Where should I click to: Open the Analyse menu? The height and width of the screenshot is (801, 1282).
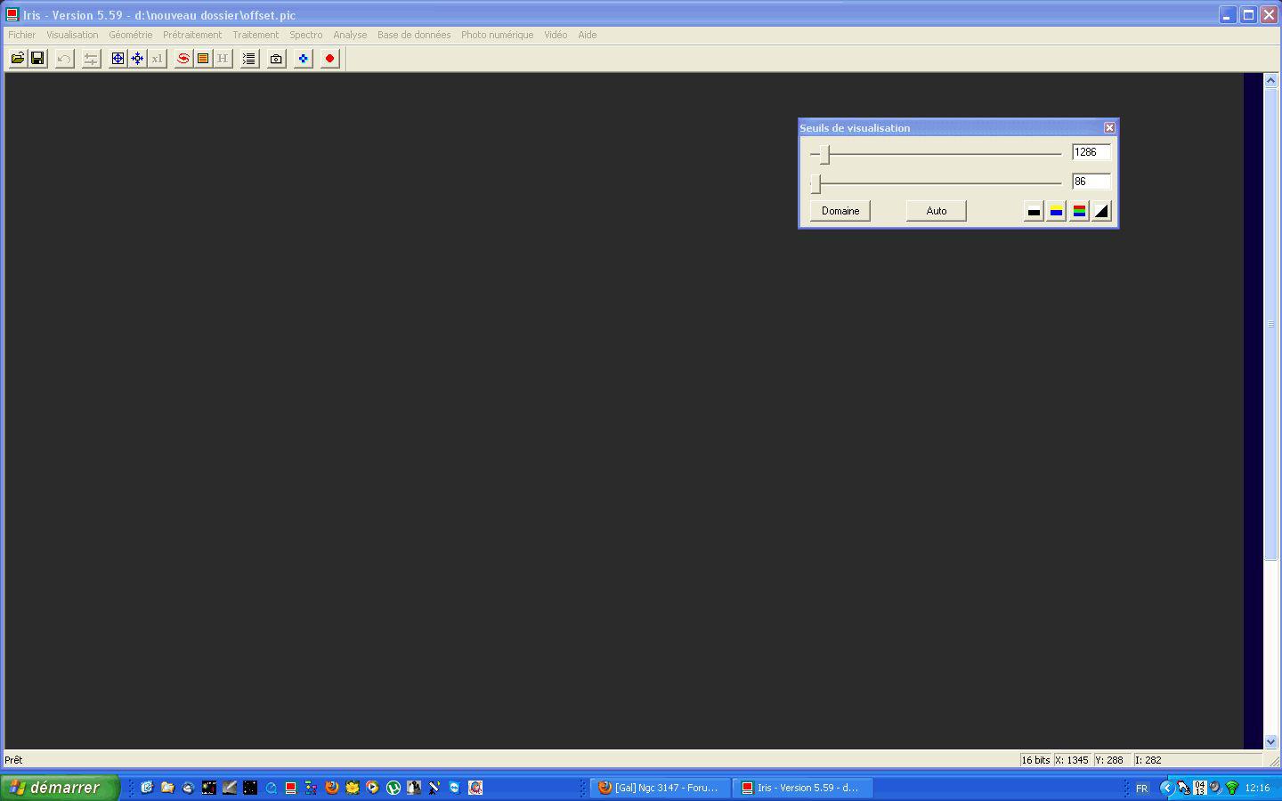pos(350,35)
